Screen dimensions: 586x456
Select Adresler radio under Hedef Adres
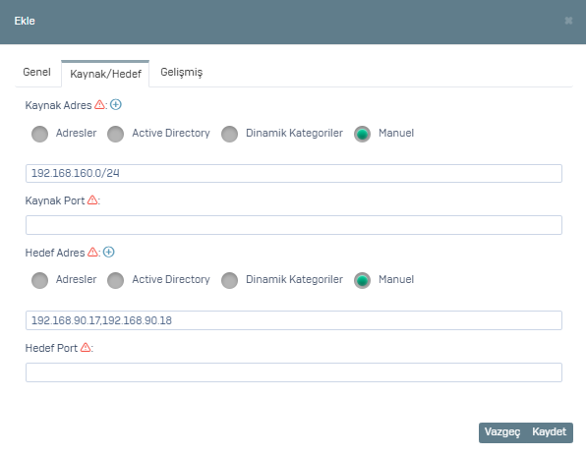39,280
